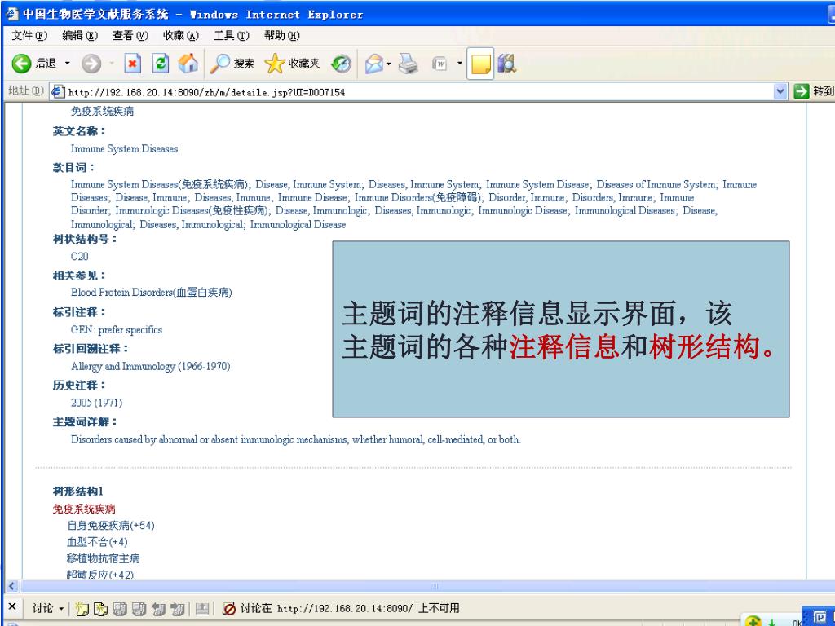Image resolution: width=835 pixels, height=626 pixels.
Task: Click the Mail envelope icon
Action: (x=374, y=64)
